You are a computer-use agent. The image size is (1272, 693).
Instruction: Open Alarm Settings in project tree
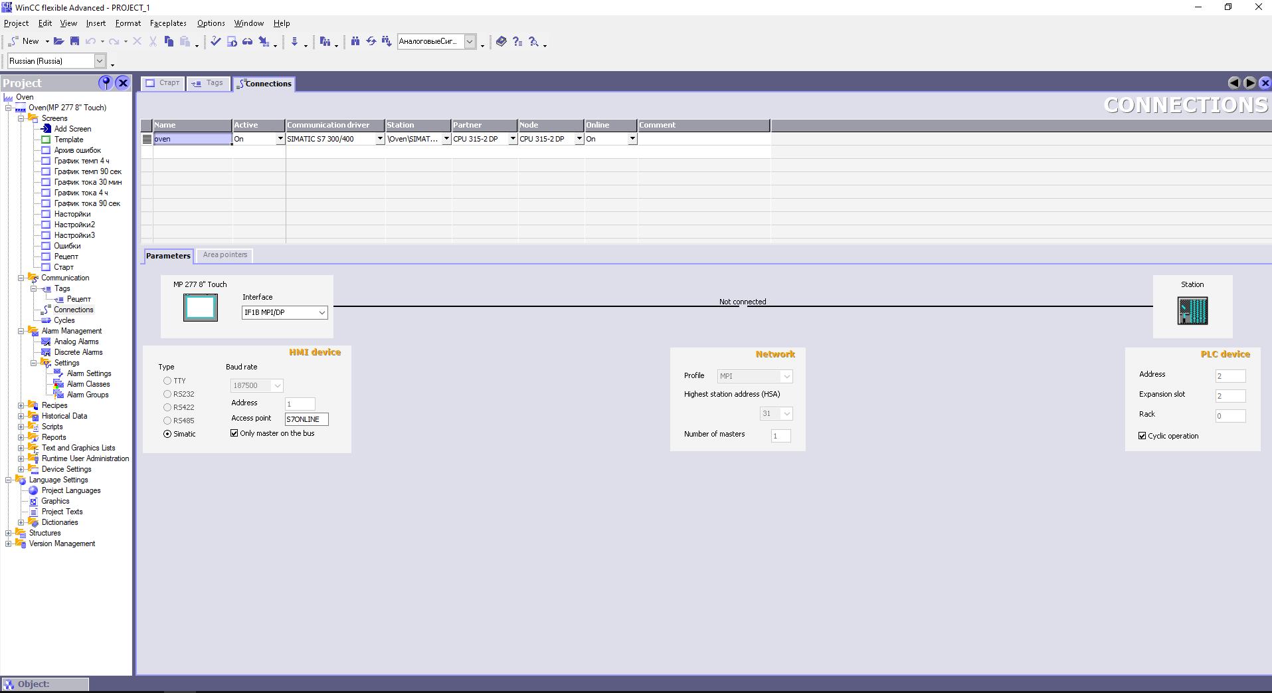(88, 373)
